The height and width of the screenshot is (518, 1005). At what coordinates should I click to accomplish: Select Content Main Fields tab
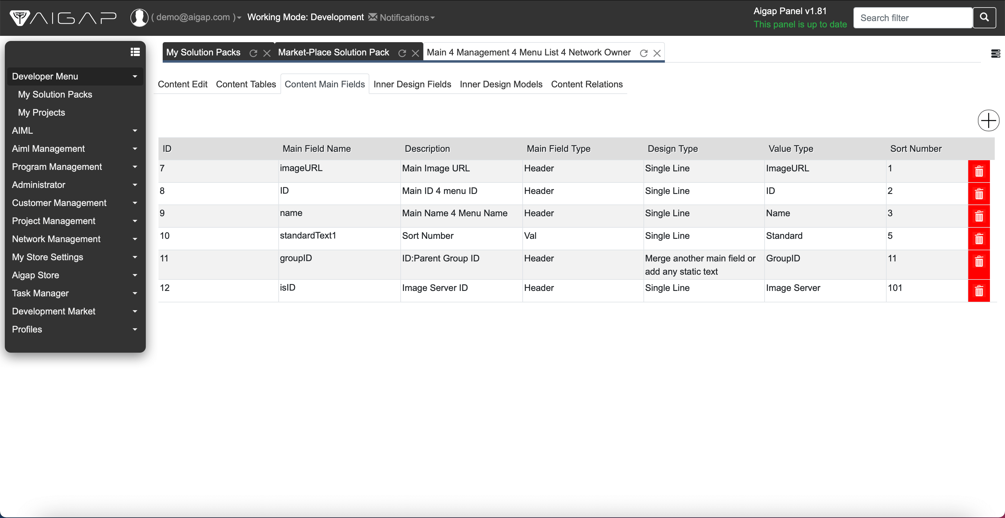click(324, 84)
